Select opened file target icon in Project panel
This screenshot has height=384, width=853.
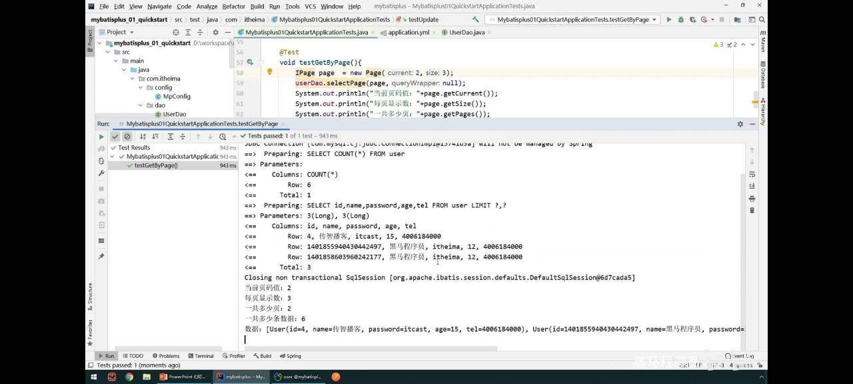(x=176, y=32)
